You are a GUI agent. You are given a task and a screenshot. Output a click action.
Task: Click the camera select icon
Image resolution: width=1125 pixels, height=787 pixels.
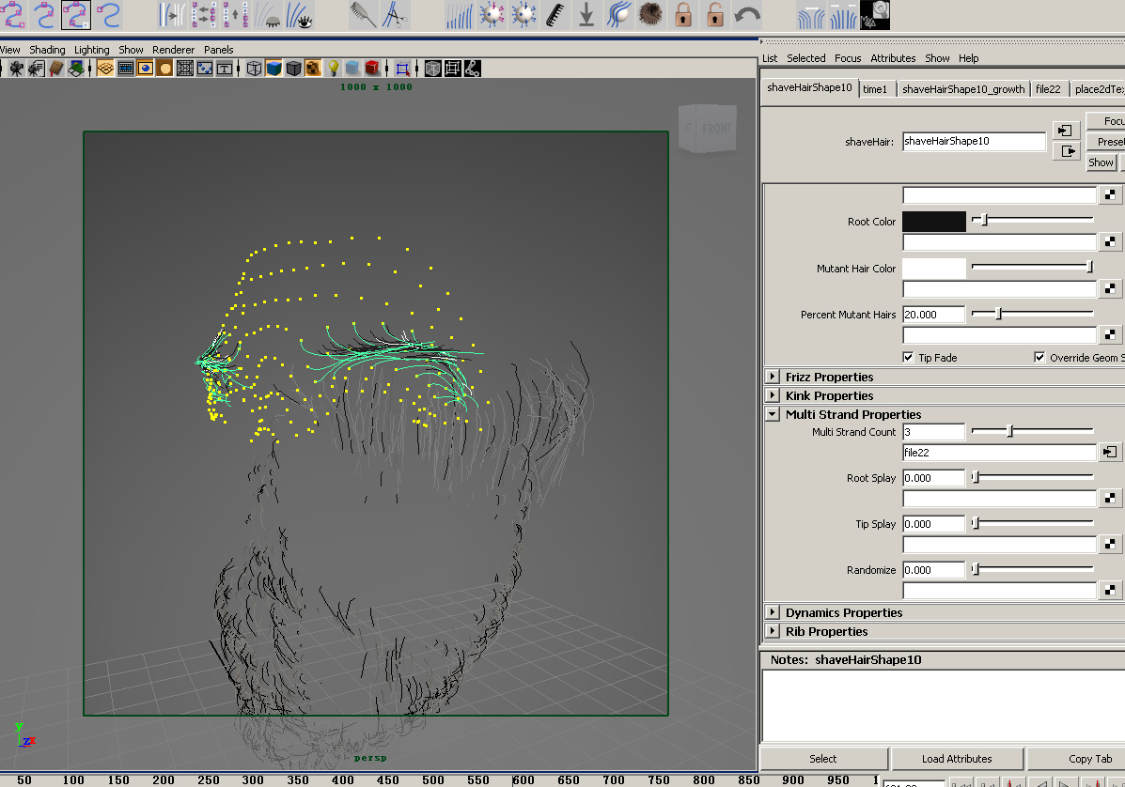tap(16, 69)
